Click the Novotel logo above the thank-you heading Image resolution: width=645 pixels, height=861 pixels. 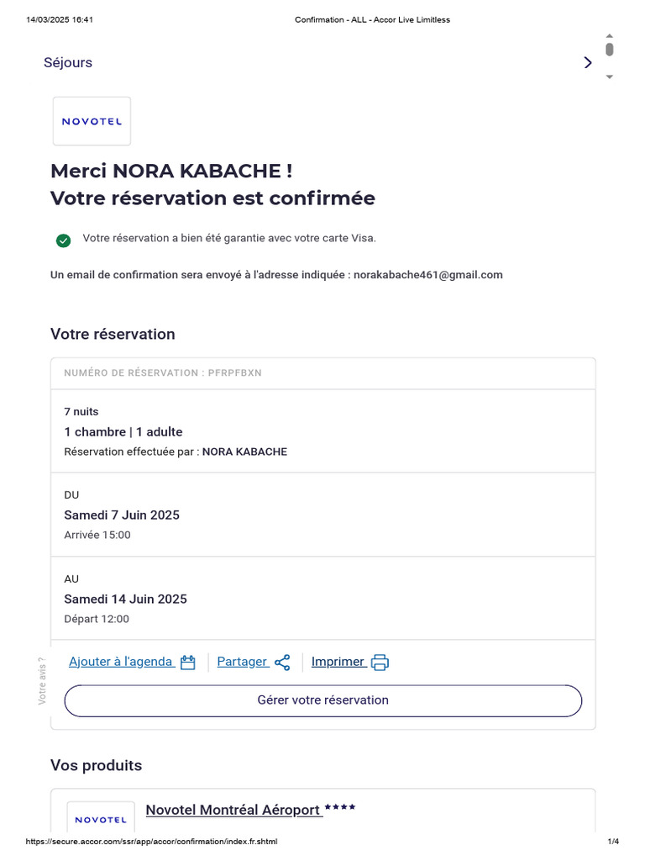click(x=92, y=121)
